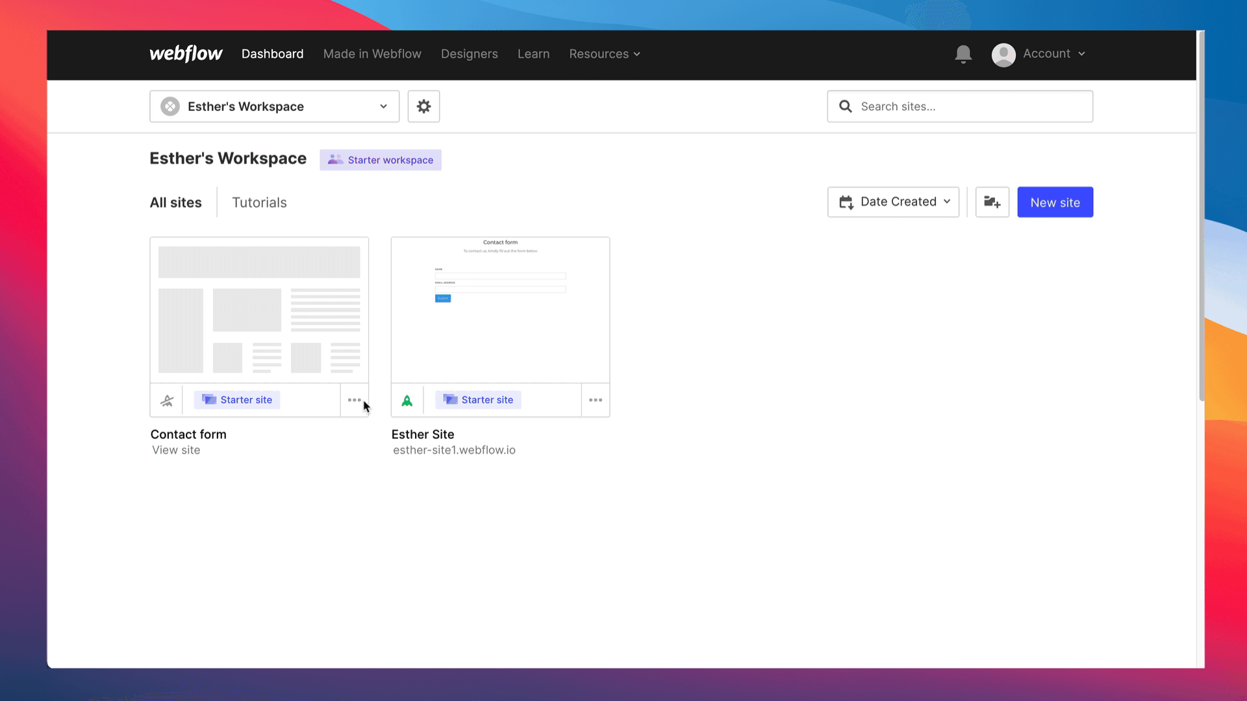Click unpublished status icon on Contact form
The width and height of the screenshot is (1247, 701).
pos(167,400)
